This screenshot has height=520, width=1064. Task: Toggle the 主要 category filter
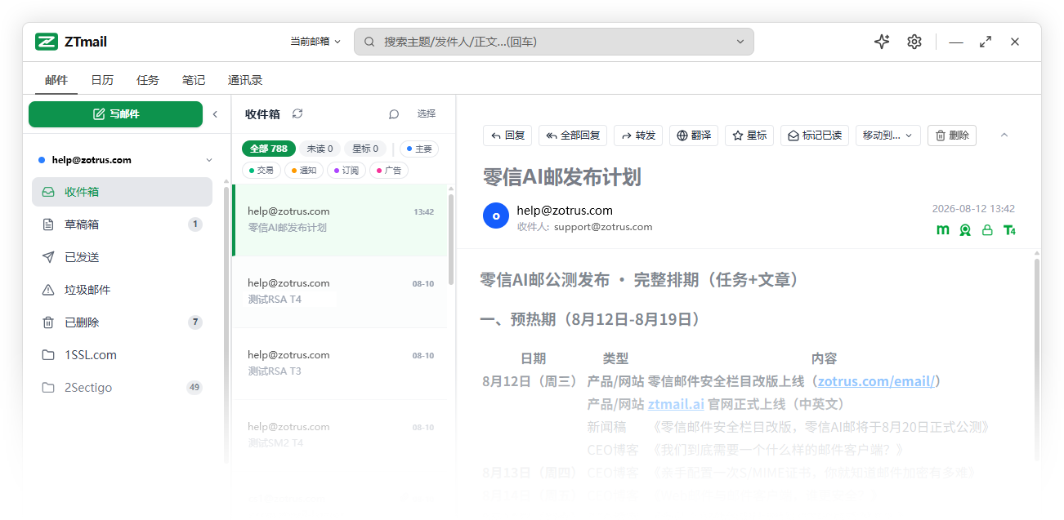(419, 149)
